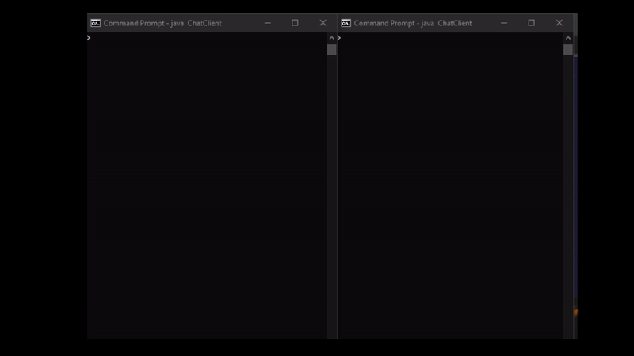Click the left console scrollbar track below thumb
The width and height of the screenshot is (634, 356).
click(x=331, y=198)
